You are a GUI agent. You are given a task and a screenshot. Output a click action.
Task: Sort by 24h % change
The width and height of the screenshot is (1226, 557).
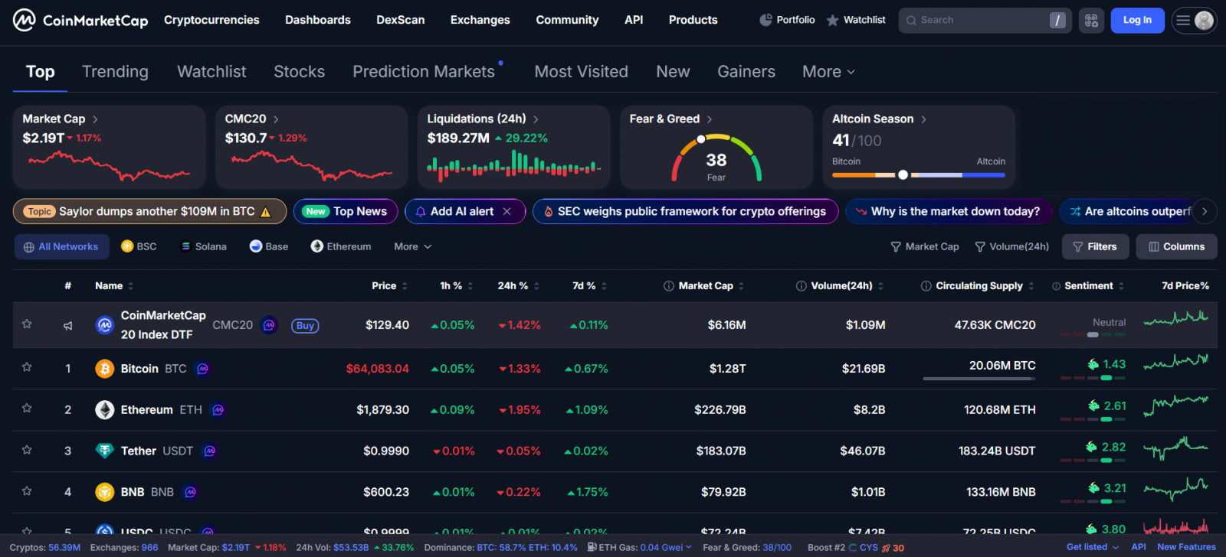click(x=518, y=285)
